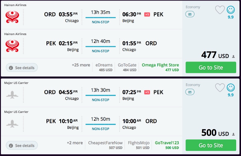Show +2 more booking sites
The width and height of the screenshot is (241, 156).
pos(75,143)
